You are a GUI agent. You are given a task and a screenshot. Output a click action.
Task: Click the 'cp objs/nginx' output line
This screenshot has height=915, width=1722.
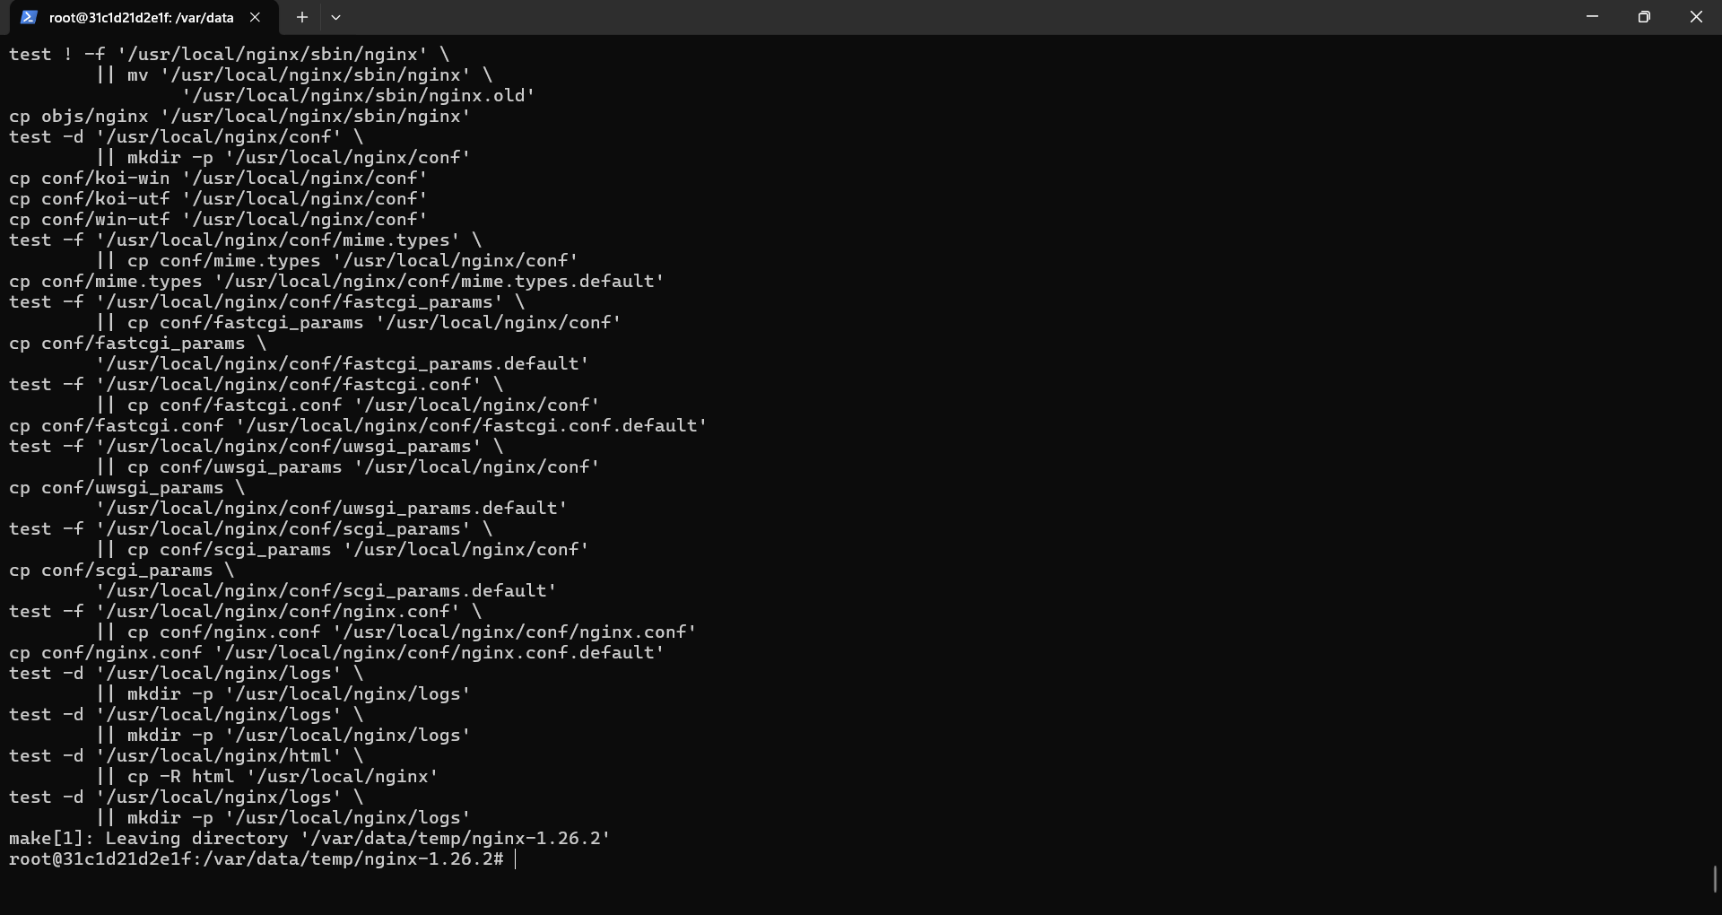[239, 117]
